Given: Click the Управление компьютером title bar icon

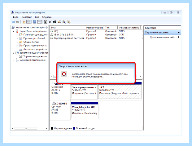Looking at the screenshot, I should tap(12, 12).
